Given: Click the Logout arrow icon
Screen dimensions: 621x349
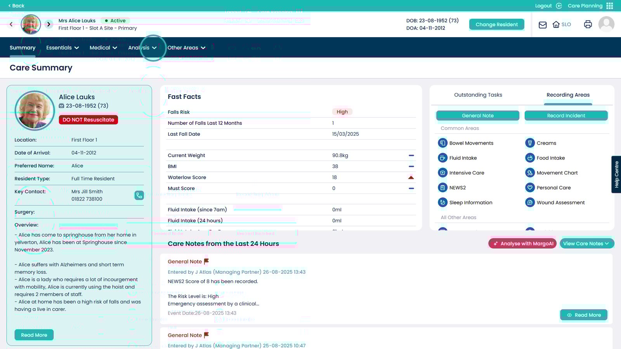Looking at the screenshot, I should pos(559,6).
